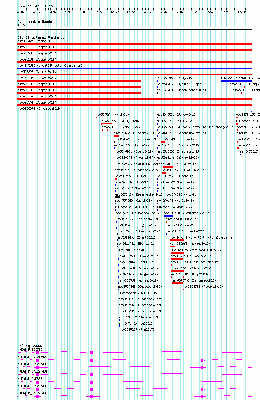Open variant nsv5887764 (Almarri2020)
Viewport: 260px width, 400px height.
(183, 170)
